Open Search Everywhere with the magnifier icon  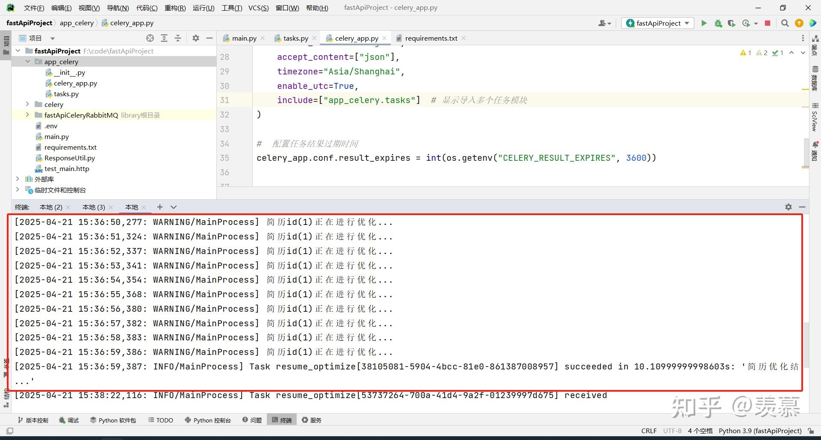pos(785,23)
